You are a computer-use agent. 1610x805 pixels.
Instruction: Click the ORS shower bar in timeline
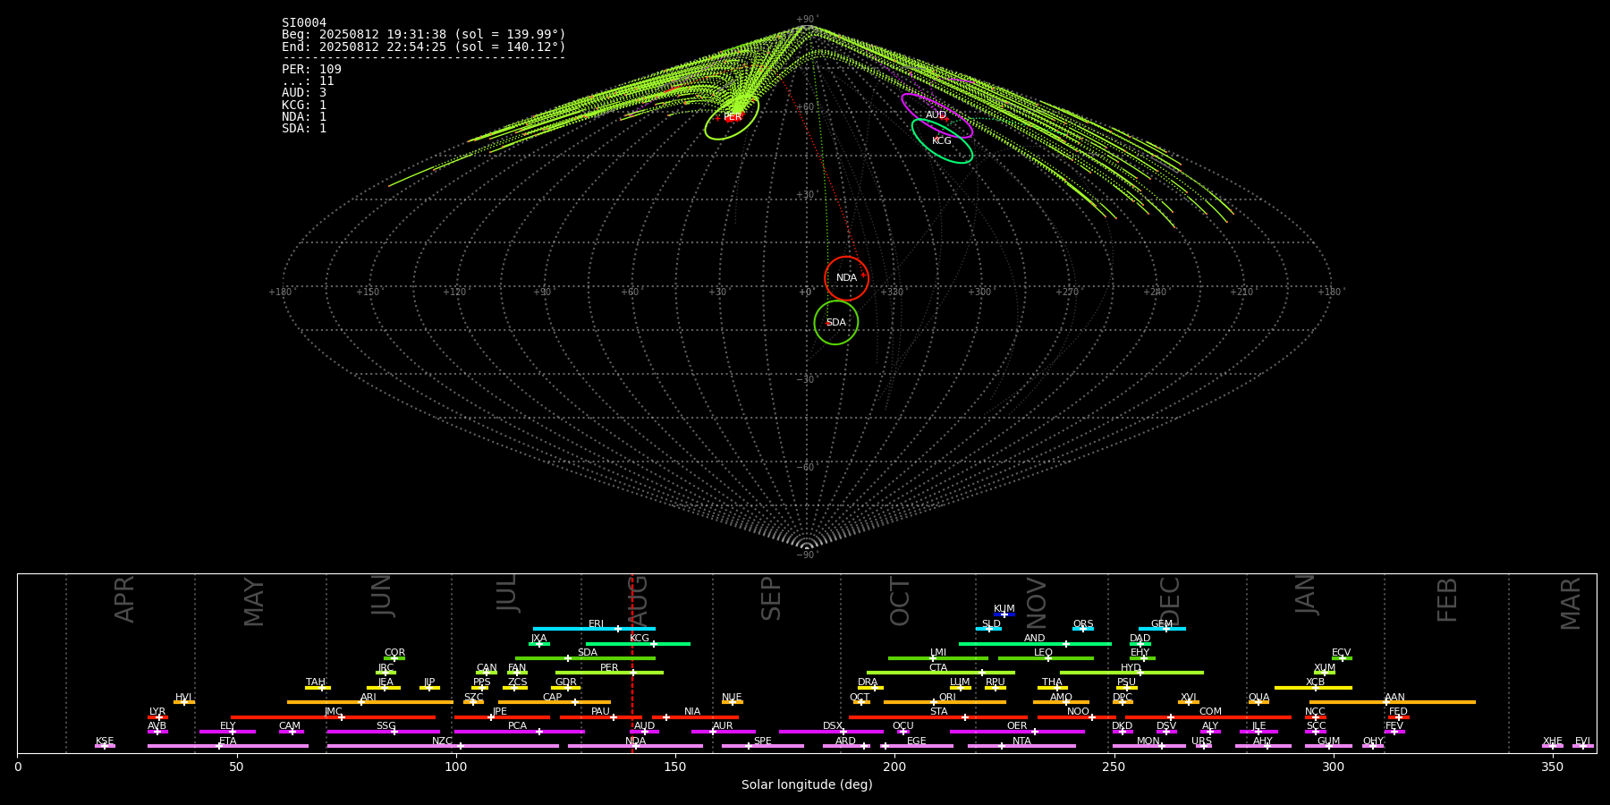coord(1083,629)
